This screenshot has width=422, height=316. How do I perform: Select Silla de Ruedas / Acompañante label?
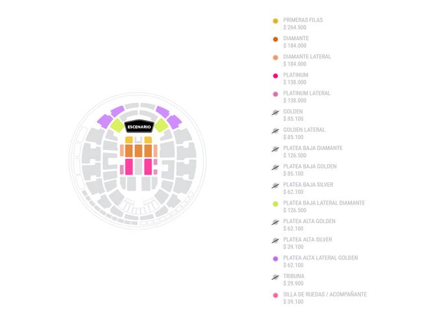[x=325, y=295]
